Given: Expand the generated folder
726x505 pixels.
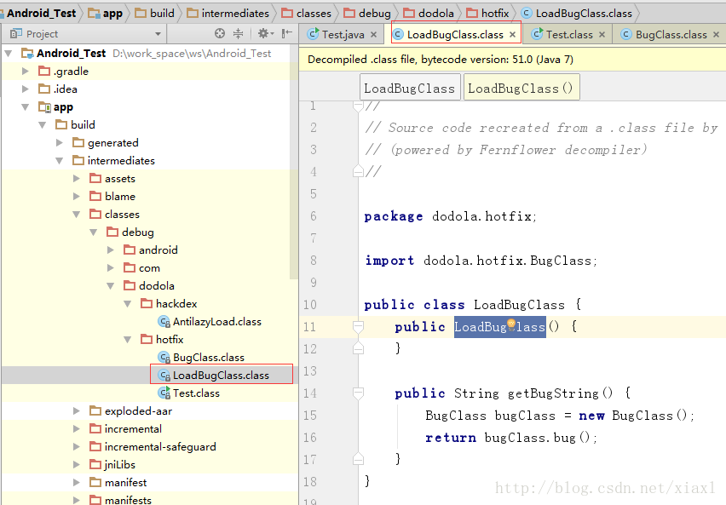Looking at the screenshot, I should [60, 142].
